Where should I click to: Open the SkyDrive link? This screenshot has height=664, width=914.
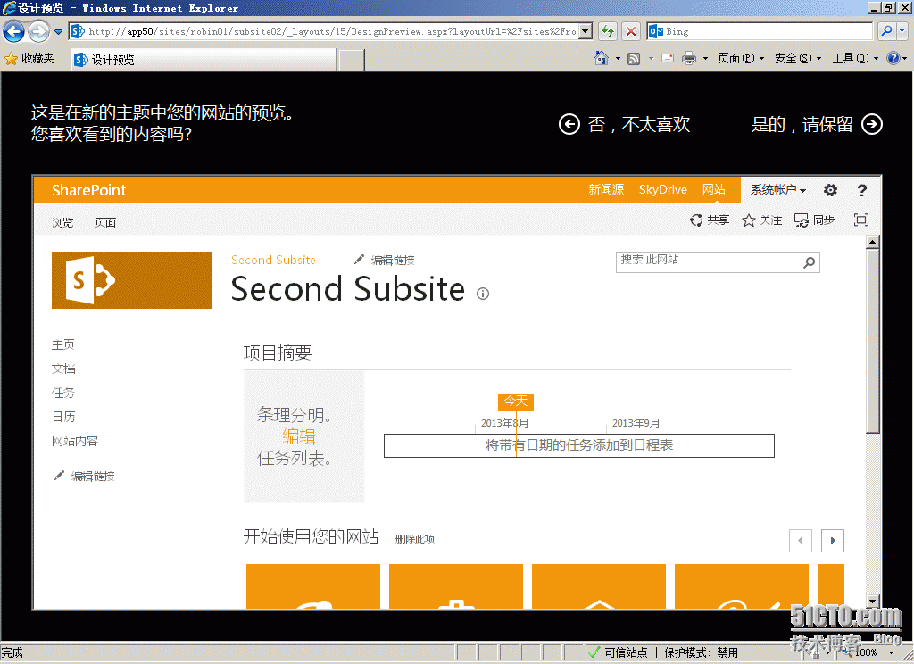(663, 189)
